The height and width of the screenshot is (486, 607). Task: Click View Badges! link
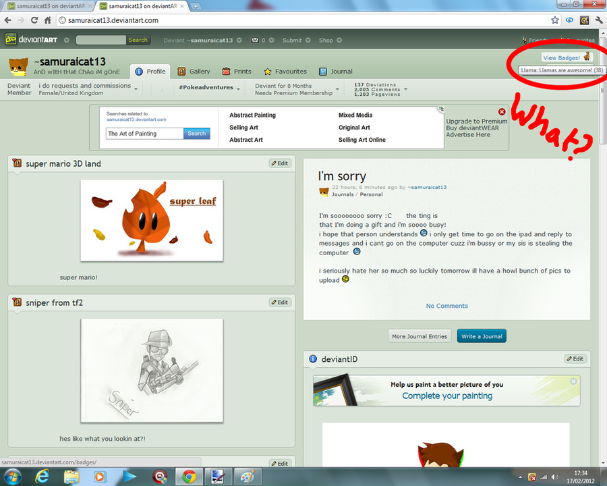(561, 58)
